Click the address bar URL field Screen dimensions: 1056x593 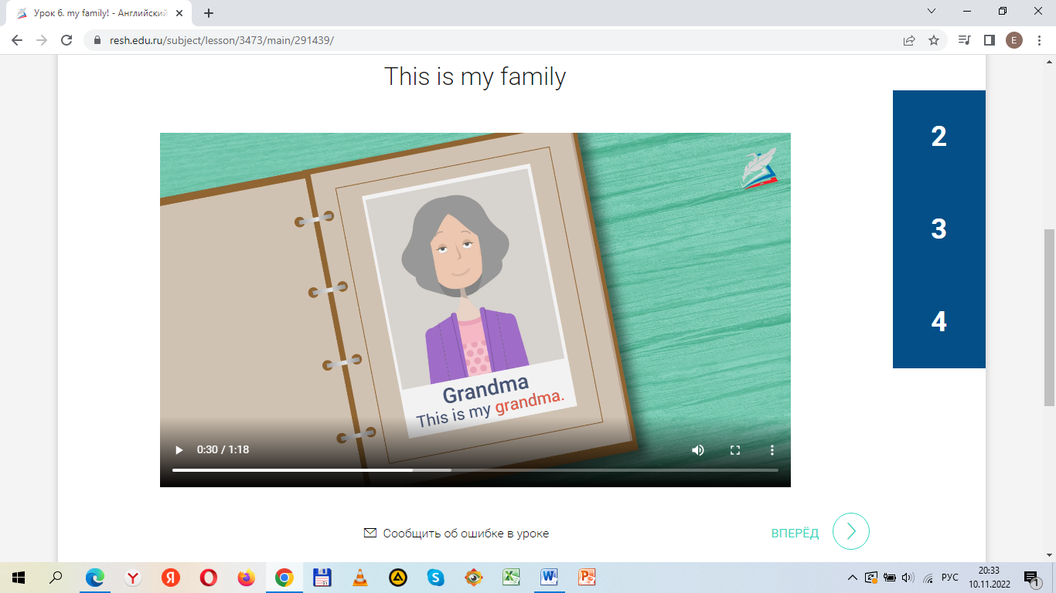click(495, 40)
